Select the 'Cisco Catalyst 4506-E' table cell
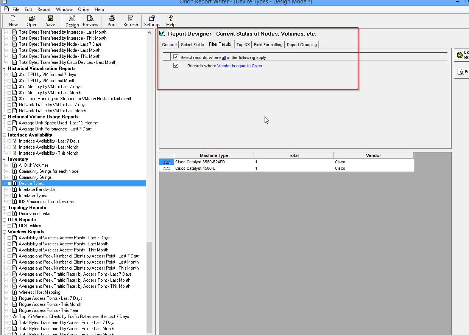The image size is (469, 335). [x=214, y=168]
